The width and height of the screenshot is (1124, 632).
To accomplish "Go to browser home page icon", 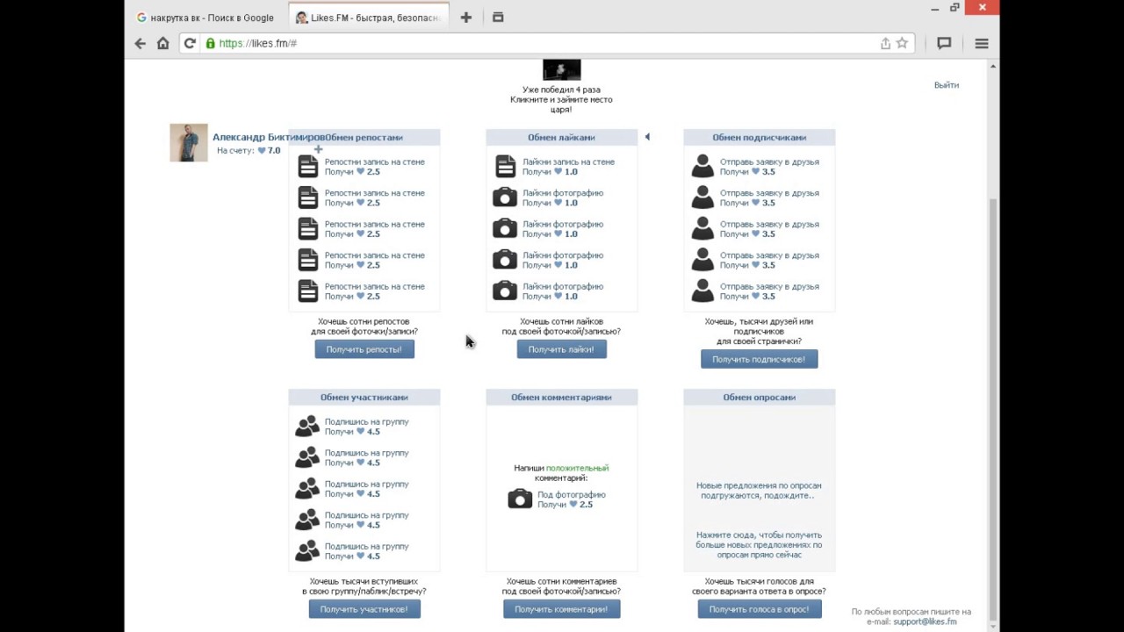I will click(x=162, y=43).
